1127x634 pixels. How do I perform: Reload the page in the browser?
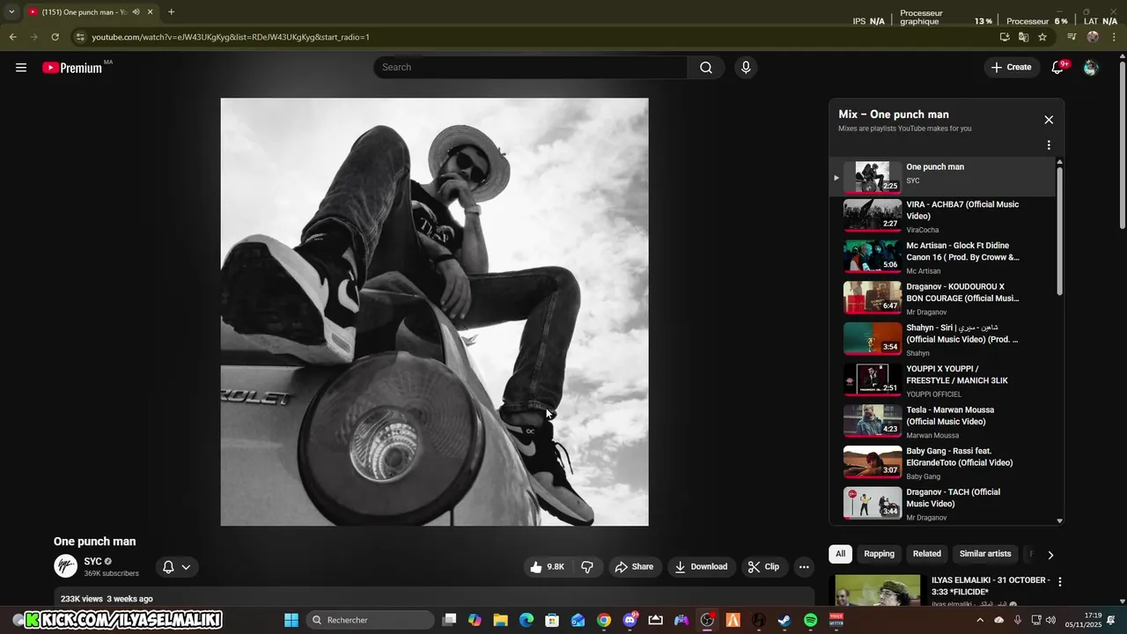coord(55,37)
